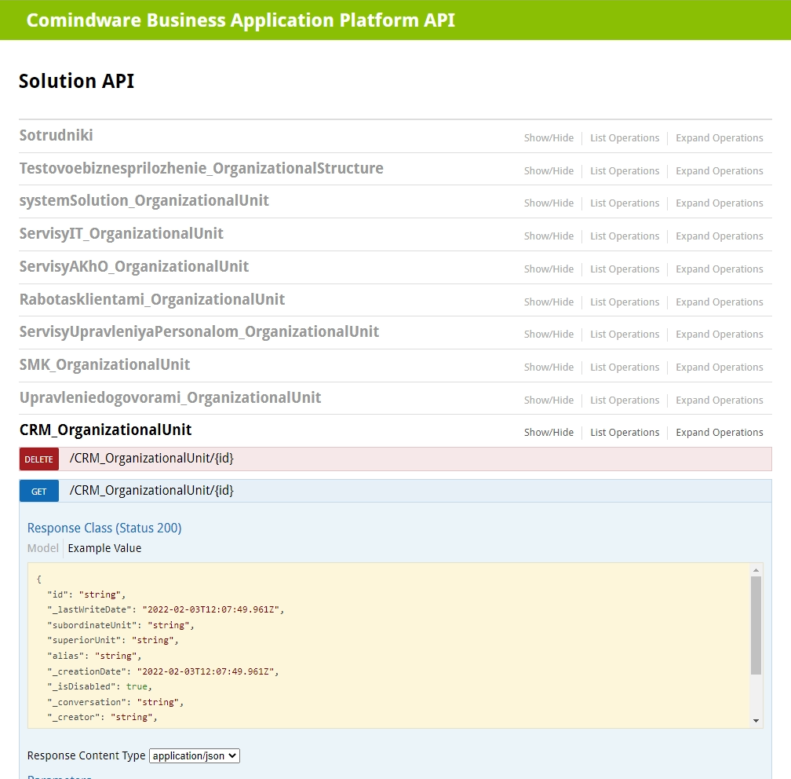
Task: Open the DELETE /CRM_OrganizationalUnit/{id} path
Action: click(151, 459)
